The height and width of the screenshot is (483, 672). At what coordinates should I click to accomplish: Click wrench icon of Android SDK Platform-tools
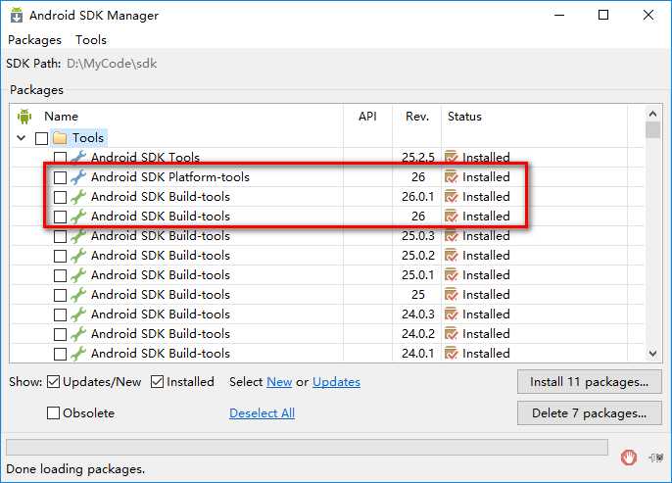78,177
